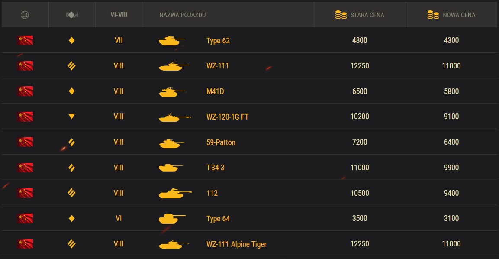Open the 59-Patton vehicle link

point(221,142)
